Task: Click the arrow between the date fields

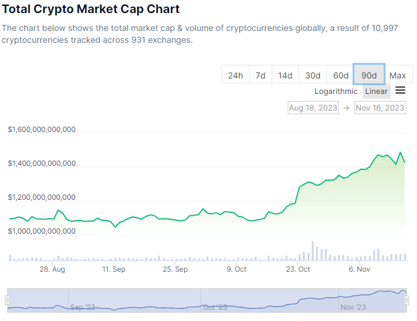Action: click(346, 108)
